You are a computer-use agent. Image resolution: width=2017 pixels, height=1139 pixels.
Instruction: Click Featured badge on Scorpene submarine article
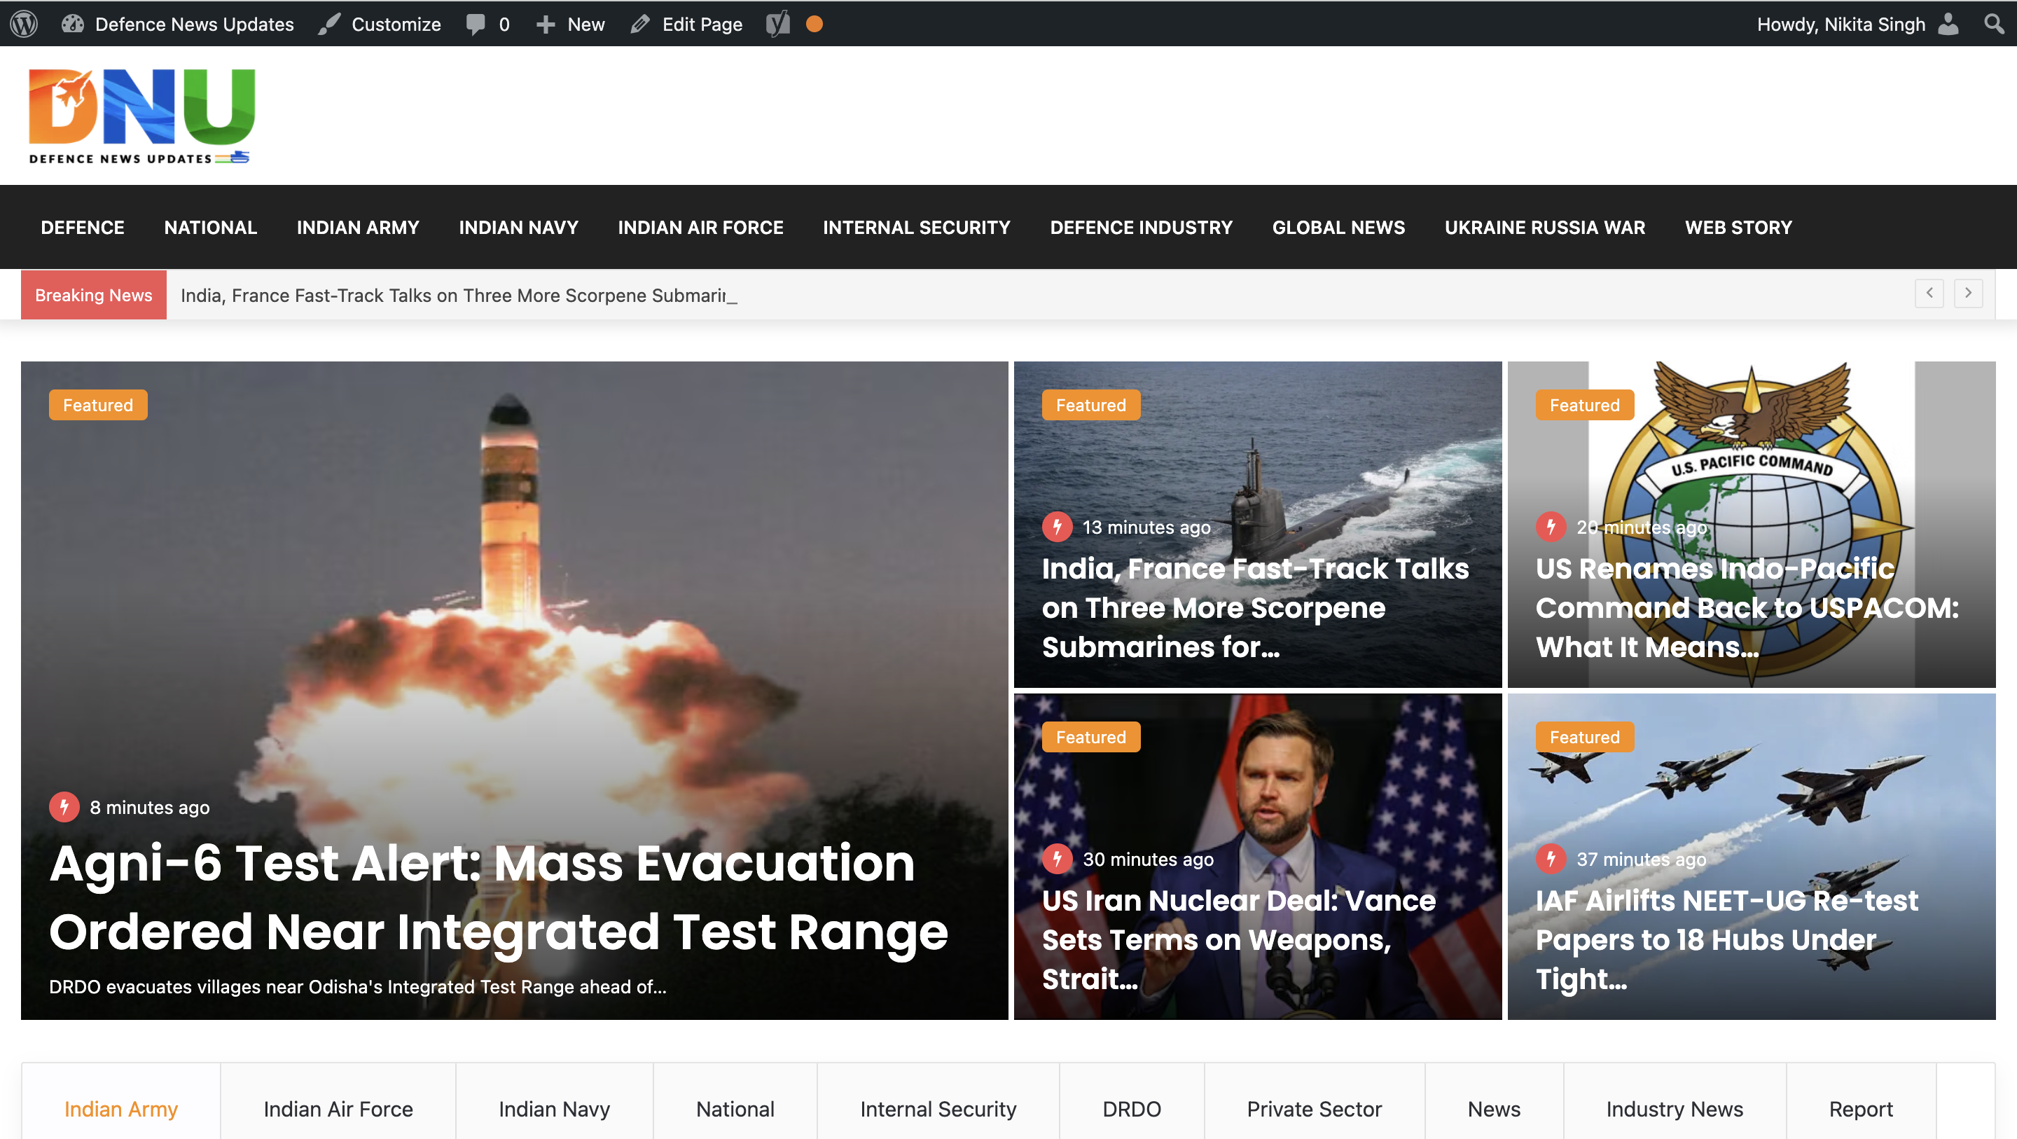[1090, 405]
